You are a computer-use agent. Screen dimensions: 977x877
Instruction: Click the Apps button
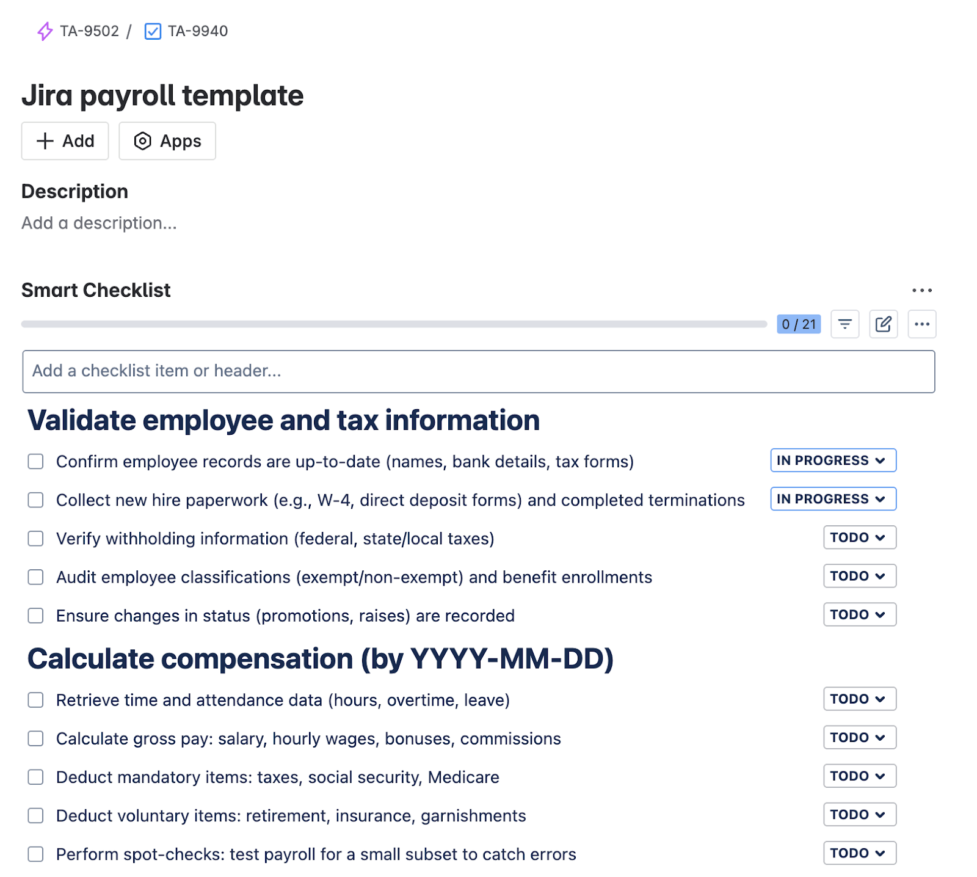(x=167, y=141)
